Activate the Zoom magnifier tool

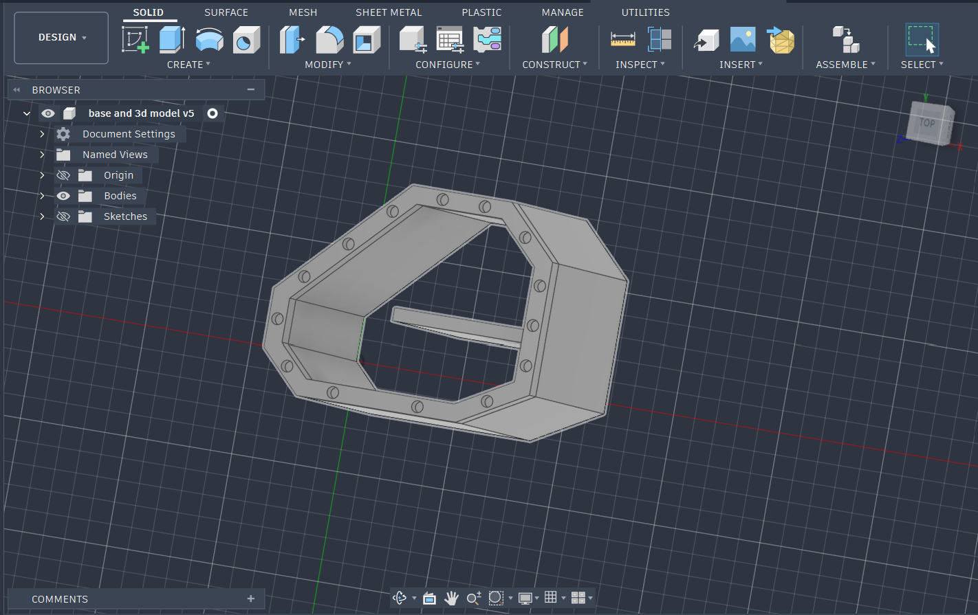(x=474, y=598)
